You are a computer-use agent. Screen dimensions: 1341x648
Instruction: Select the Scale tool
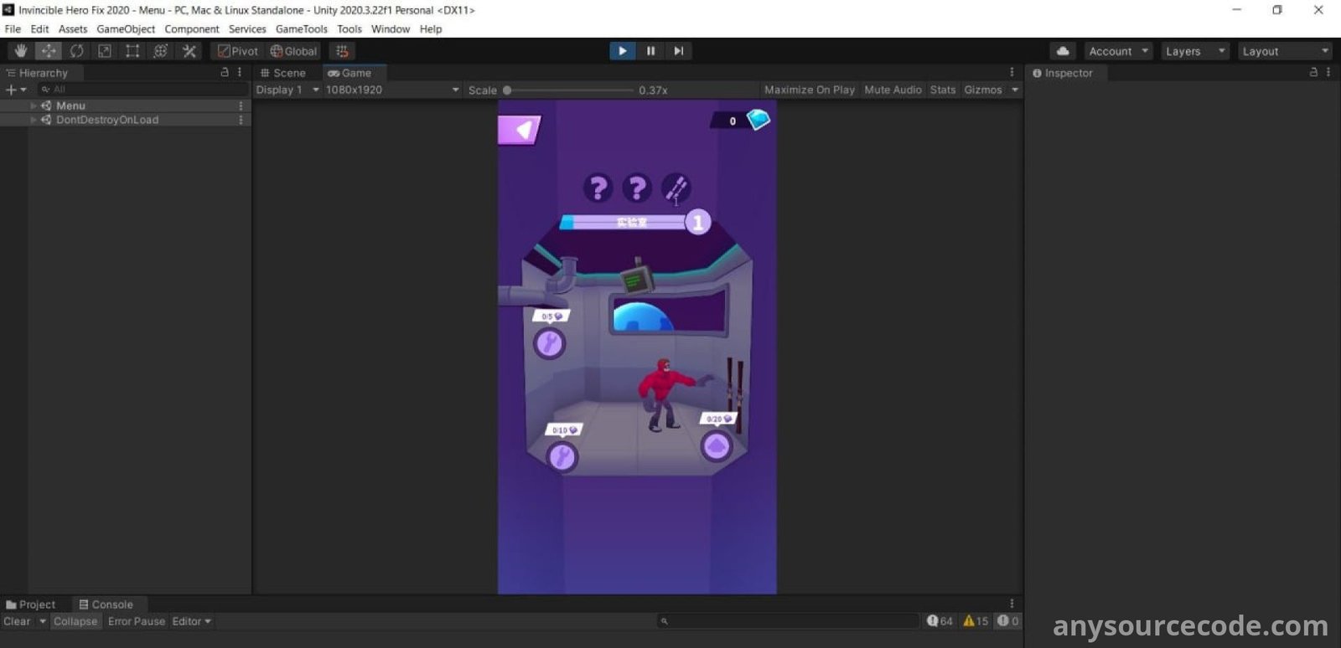(105, 51)
